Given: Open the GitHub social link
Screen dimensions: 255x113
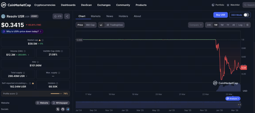Looking at the screenshot, I should pyautogui.click(x=63, y=109).
